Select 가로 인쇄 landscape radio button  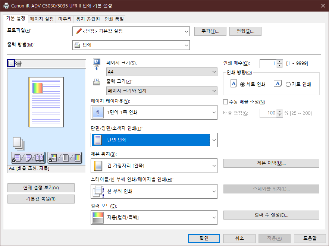point(288,84)
